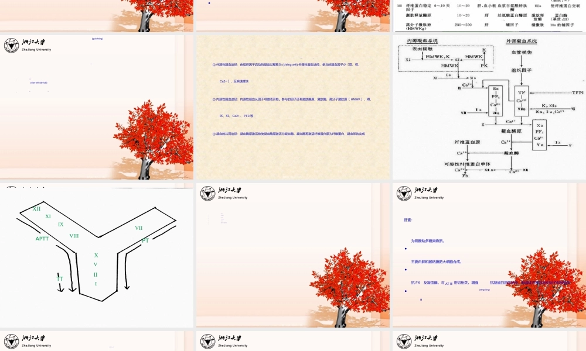
Task: Click the XII factor label in the Y diagram
Action: 36,209
